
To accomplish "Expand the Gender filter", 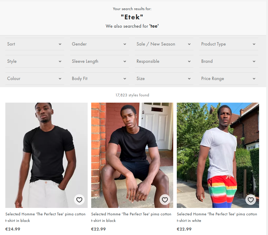I will (x=100, y=44).
